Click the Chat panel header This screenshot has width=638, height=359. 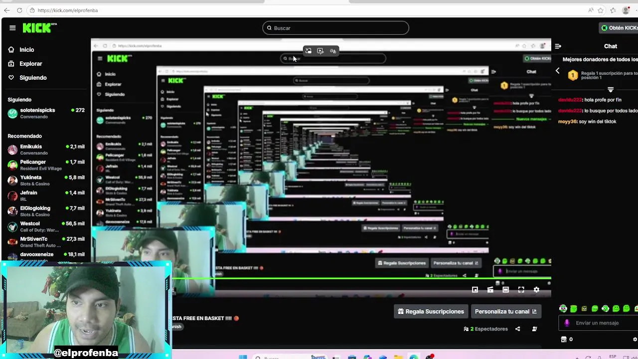click(x=611, y=46)
